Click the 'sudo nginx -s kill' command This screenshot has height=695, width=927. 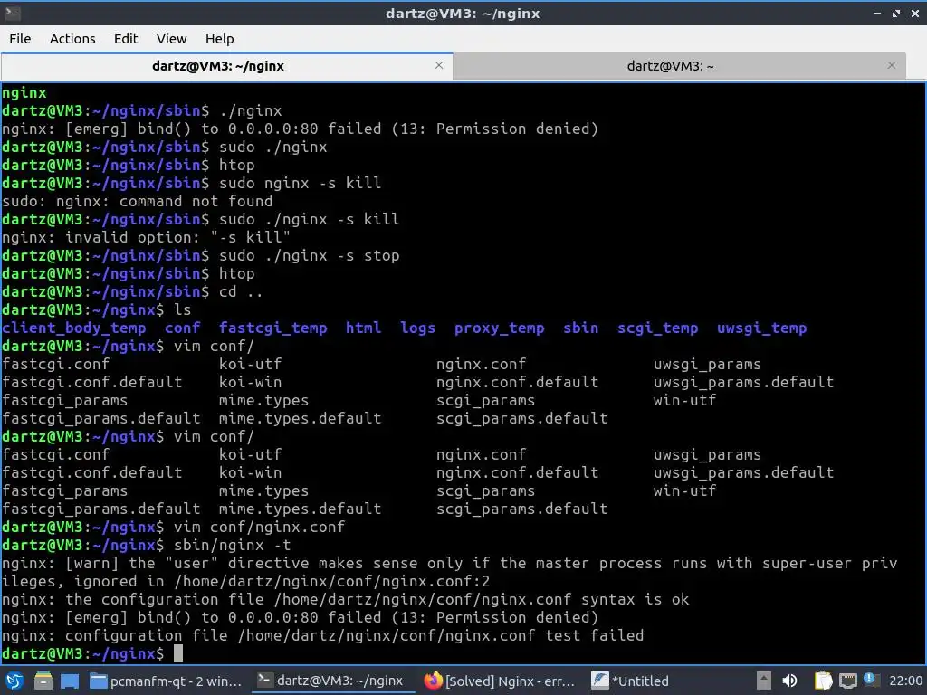click(x=300, y=183)
